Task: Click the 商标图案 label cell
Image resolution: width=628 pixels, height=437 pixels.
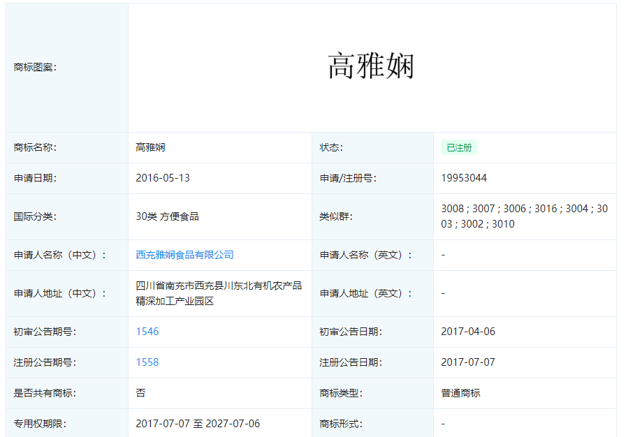Action: (67, 67)
